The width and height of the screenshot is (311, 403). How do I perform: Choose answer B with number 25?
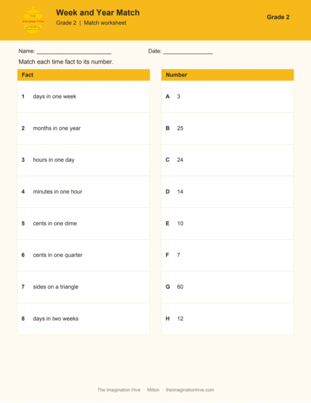pyautogui.click(x=228, y=128)
